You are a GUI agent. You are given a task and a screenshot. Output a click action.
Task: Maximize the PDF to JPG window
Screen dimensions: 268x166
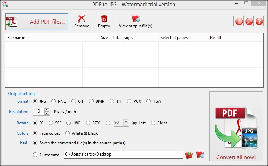[246, 3]
